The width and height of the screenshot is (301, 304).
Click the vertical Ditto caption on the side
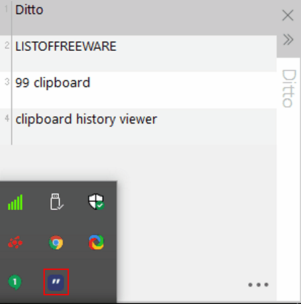click(289, 88)
